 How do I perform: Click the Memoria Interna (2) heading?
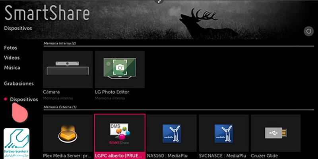60,43
